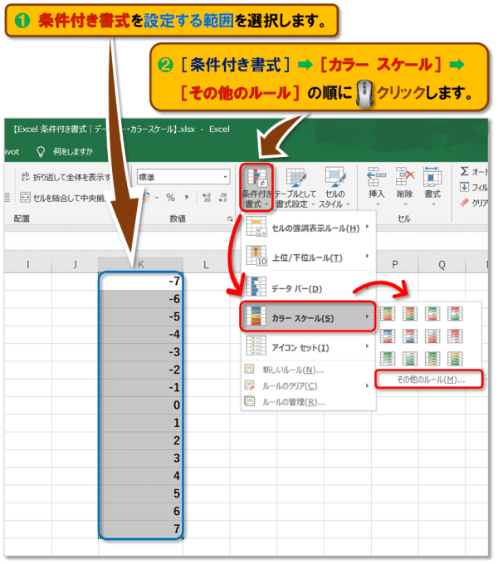Click the Increase Decimal icon
498x564 pixels.
coord(207,198)
